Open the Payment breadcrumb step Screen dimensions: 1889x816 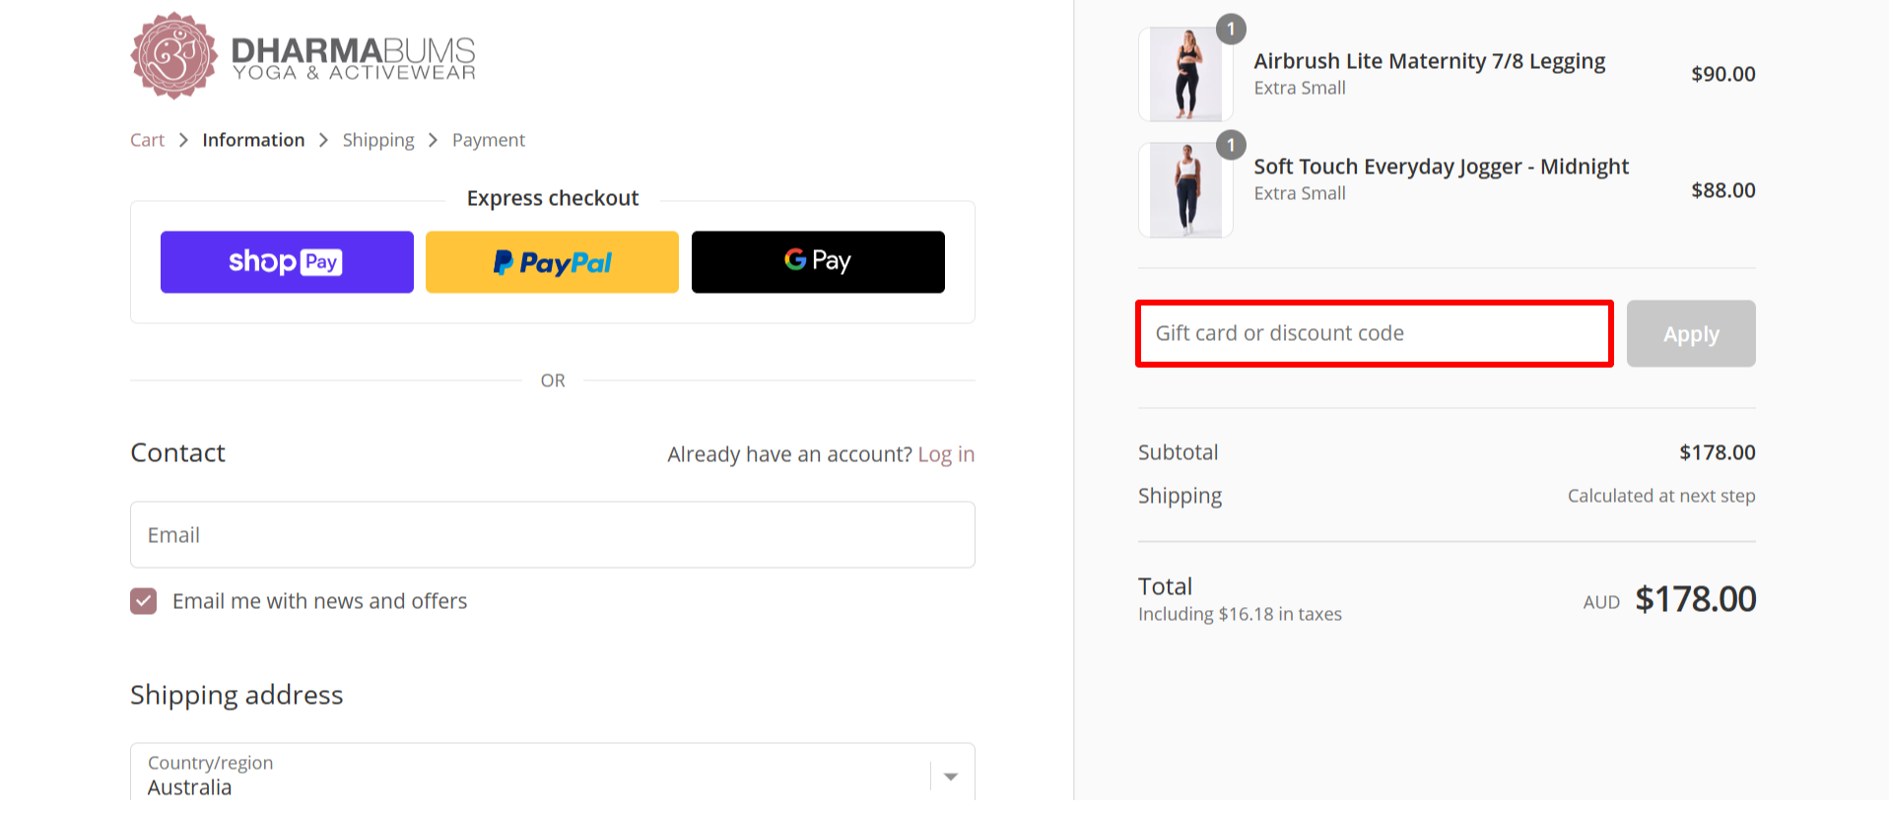[x=488, y=140]
